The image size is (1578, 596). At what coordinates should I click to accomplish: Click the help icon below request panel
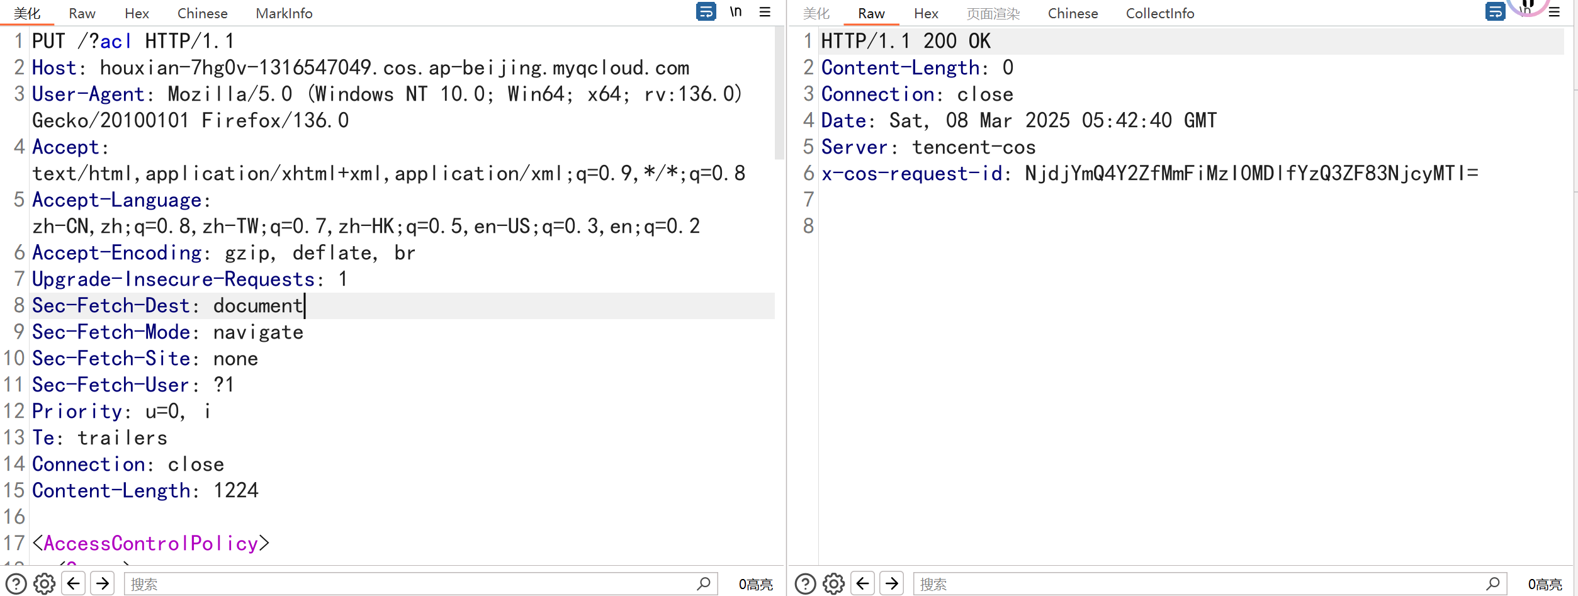[x=16, y=584]
